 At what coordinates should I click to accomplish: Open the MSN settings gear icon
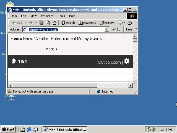127,61
